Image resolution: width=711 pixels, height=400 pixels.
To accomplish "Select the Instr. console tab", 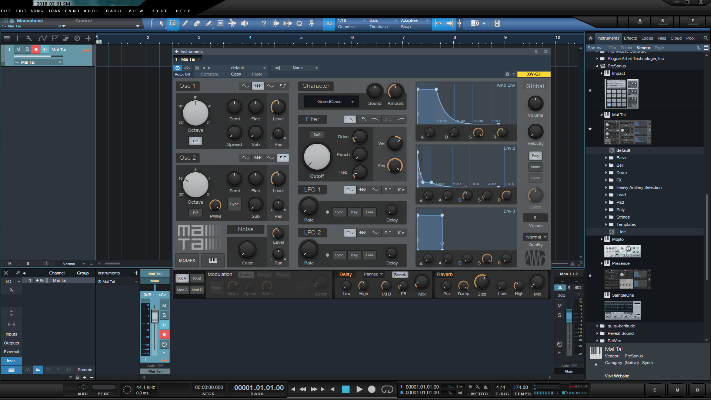I will [x=11, y=361].
